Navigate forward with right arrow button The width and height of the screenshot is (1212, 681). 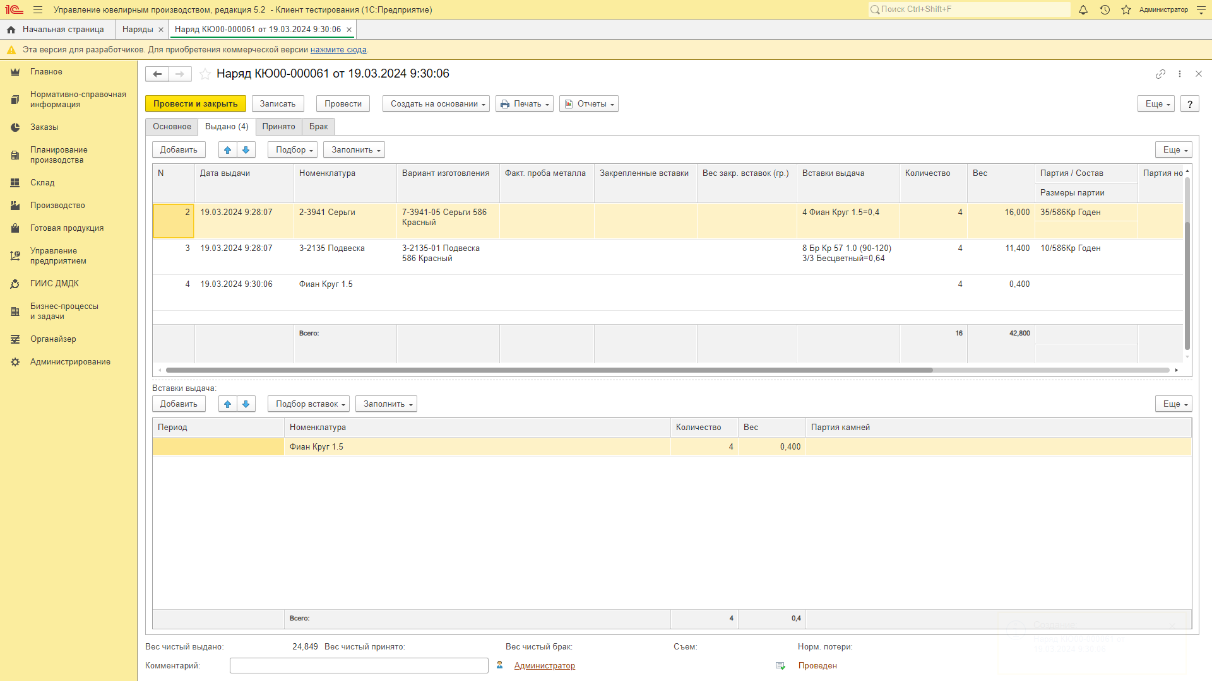pyautogui.click(x=180, y=74)
